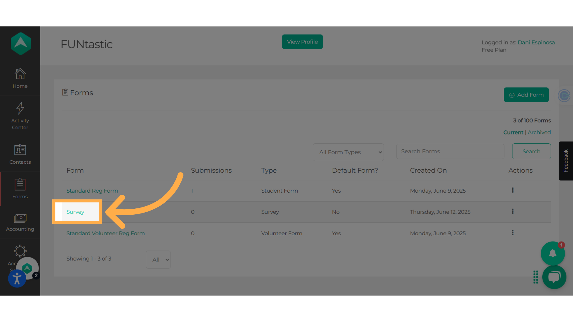This screenshot has width=573, height=322.
Task: Click the badge icon numbered 2
Action: 36,275
